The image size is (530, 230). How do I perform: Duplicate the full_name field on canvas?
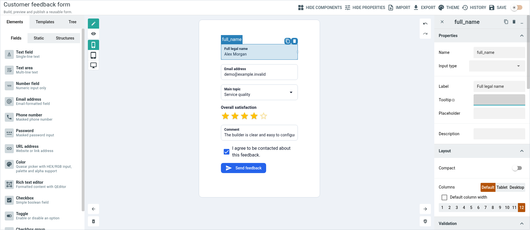[x=287, y=41]
